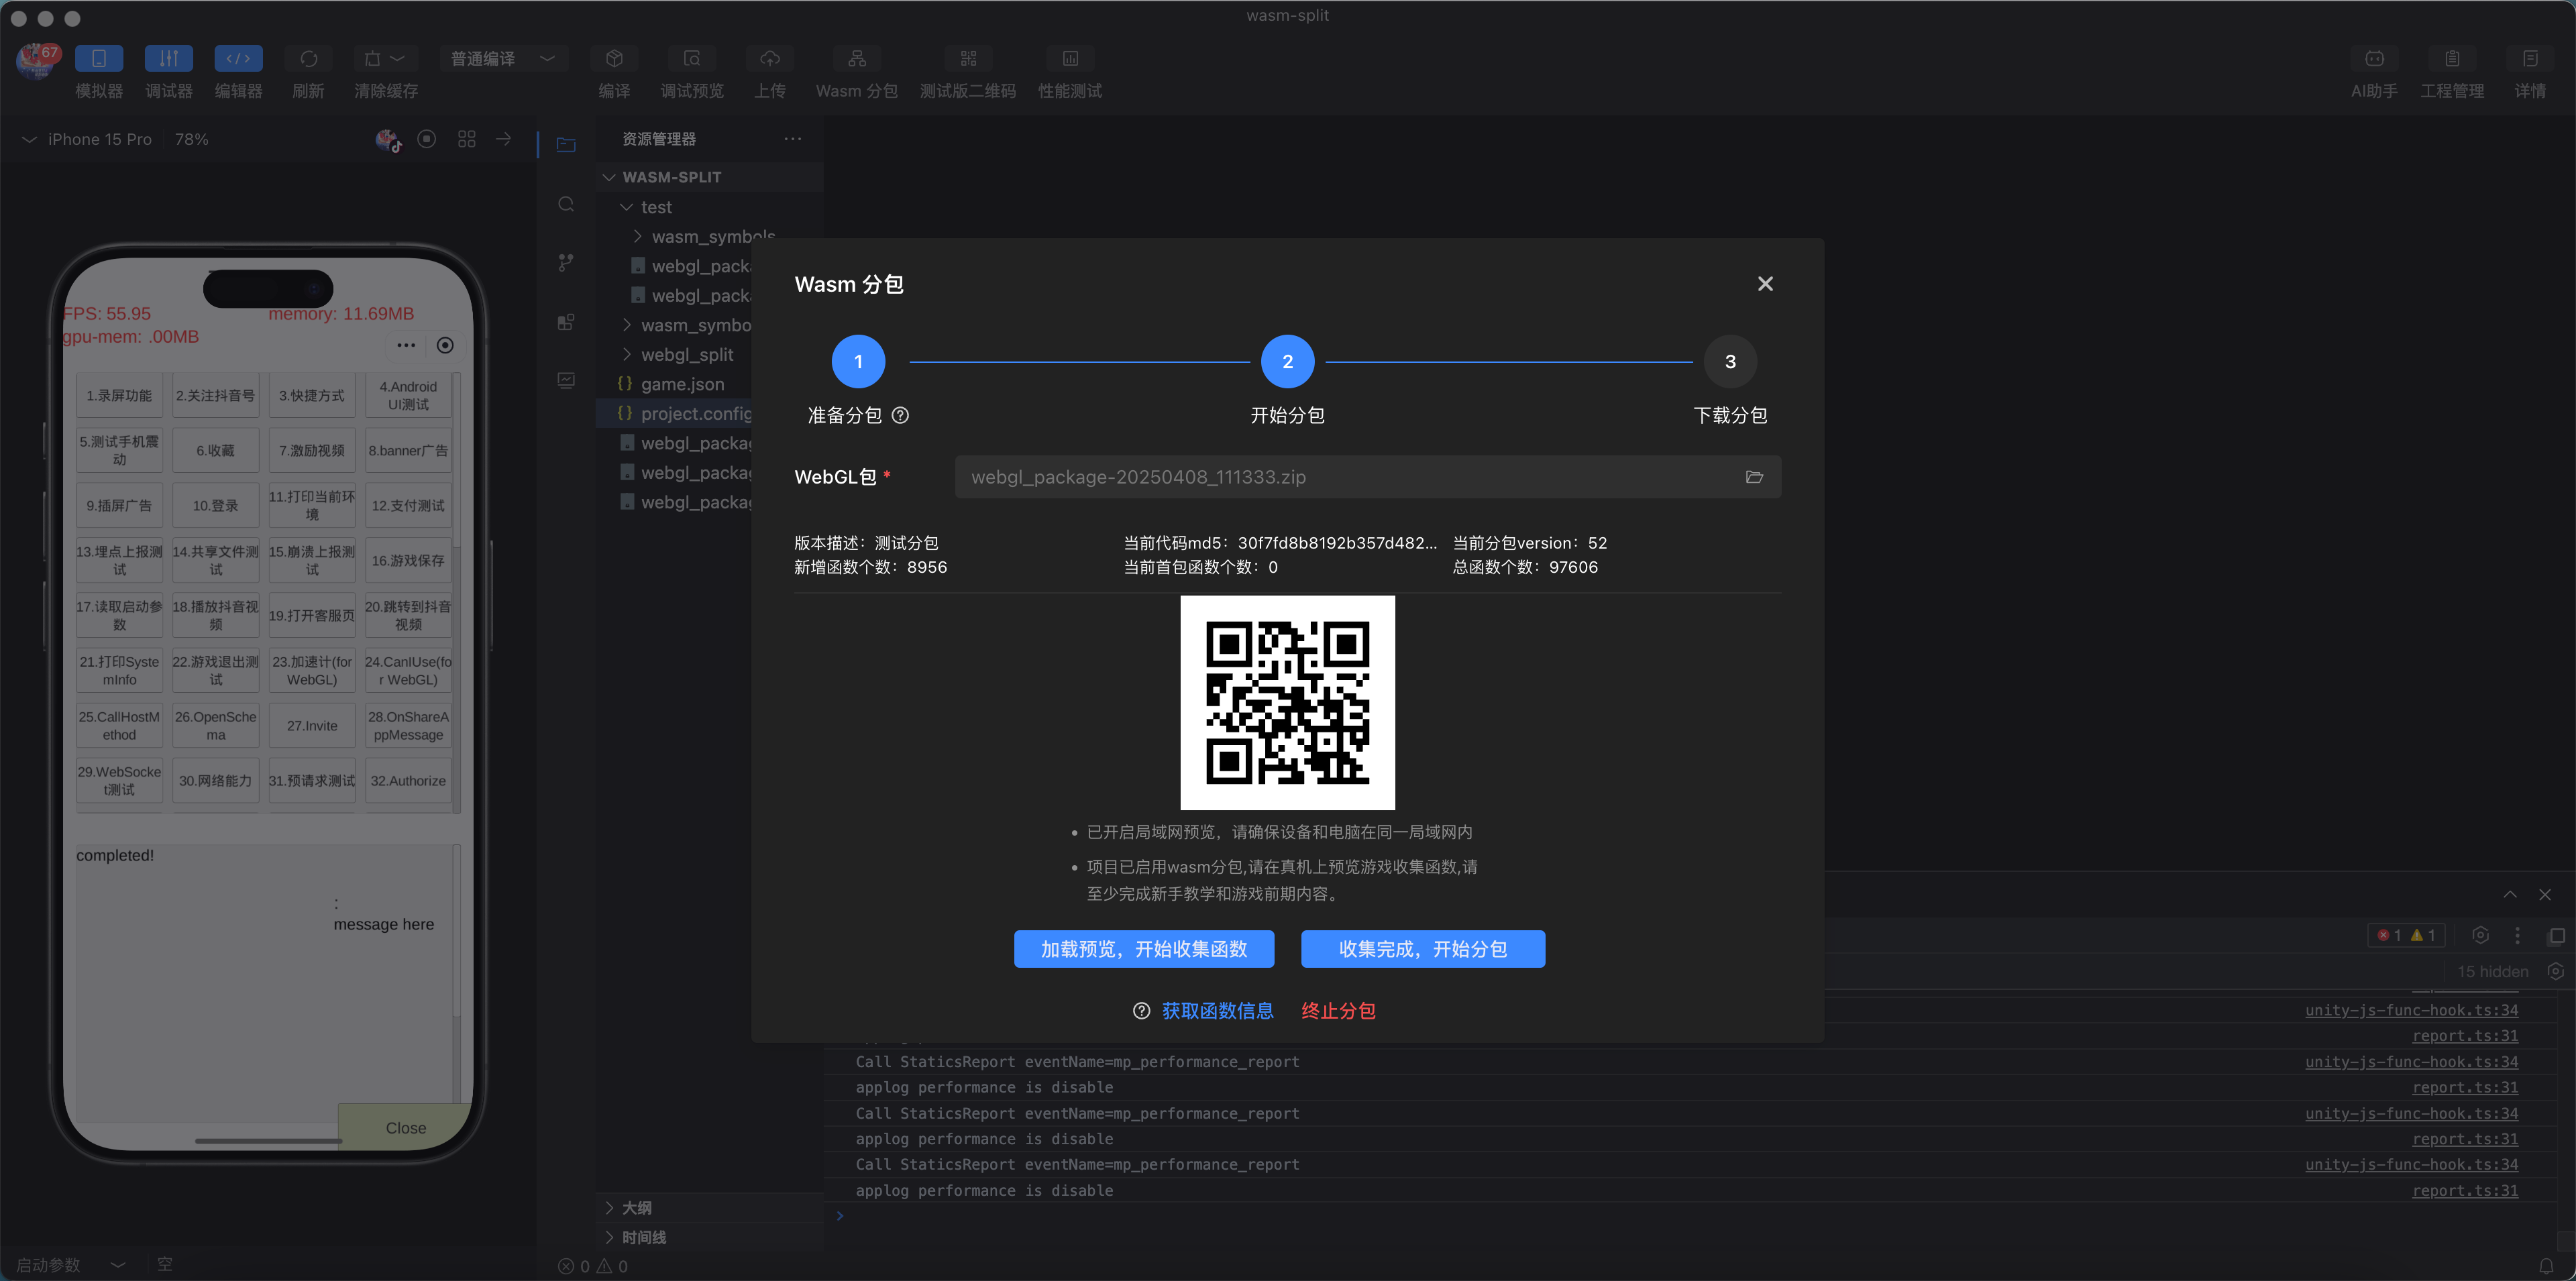Open 工程管理 project management

pyautogui.click(x=2452, y=59)
